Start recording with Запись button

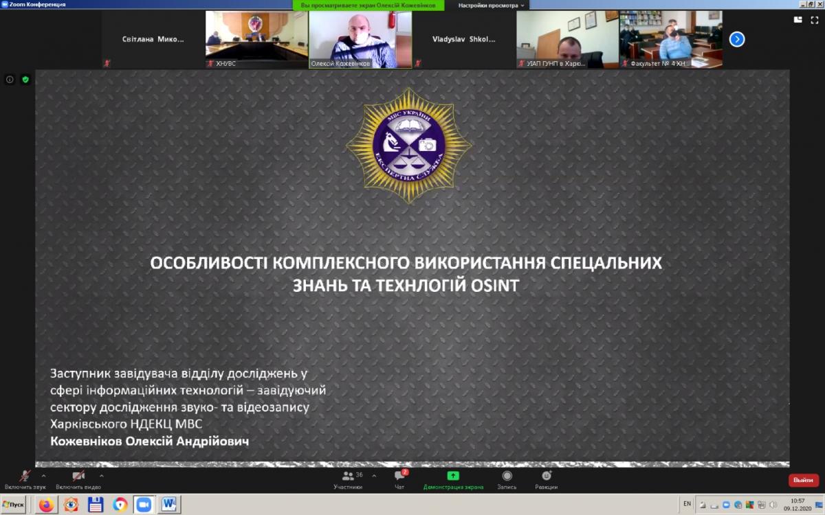[x=507, y=479]
